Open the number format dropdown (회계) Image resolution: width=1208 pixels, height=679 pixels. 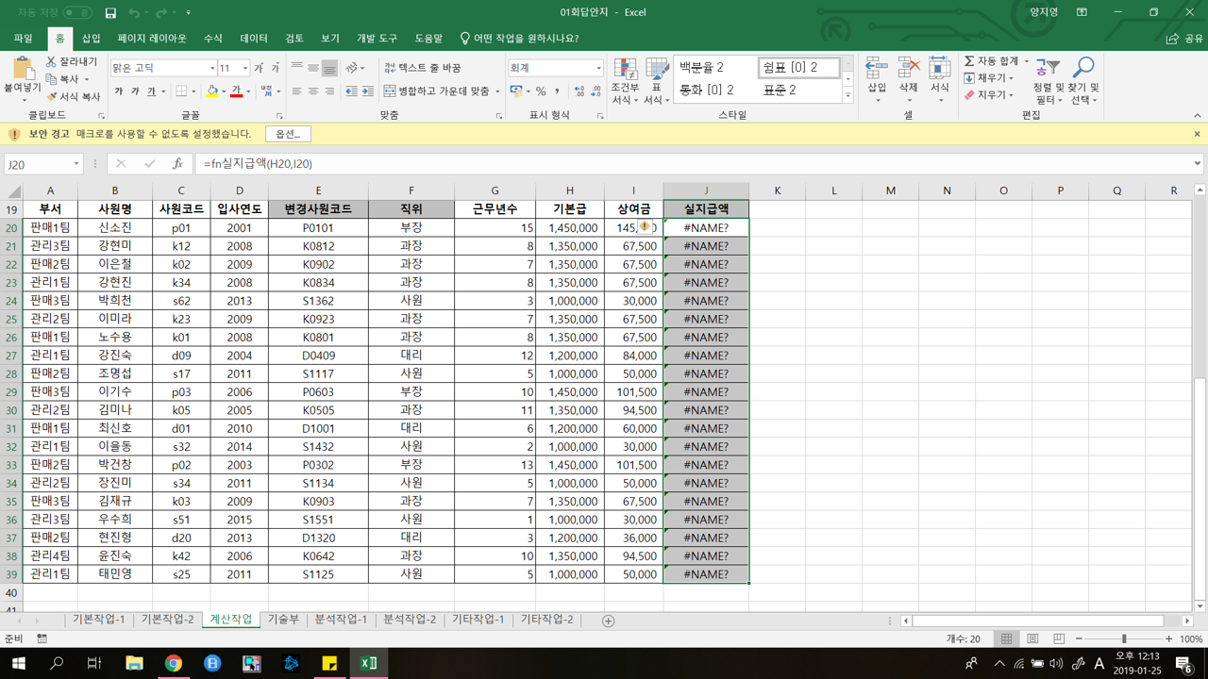(598, 68)
